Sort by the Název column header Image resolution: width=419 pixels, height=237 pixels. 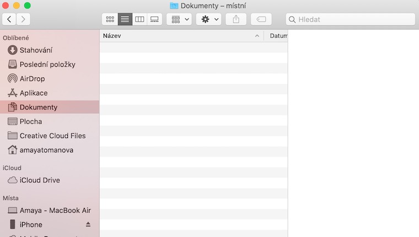[182, 36]
